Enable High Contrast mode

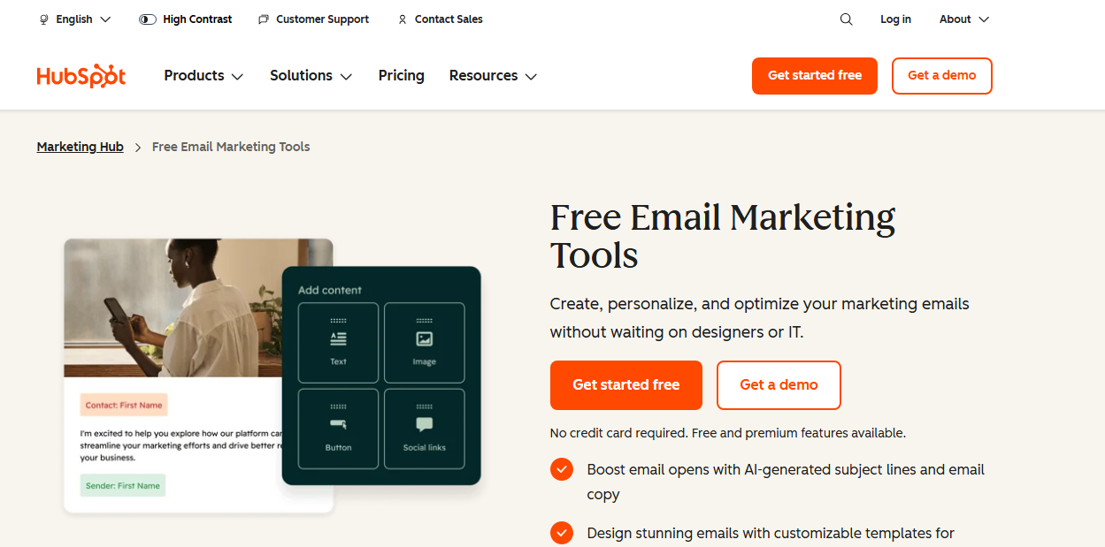(x=147, y=19)
